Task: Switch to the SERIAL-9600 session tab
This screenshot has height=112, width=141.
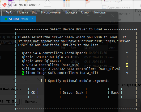Action: click(18, 19)
